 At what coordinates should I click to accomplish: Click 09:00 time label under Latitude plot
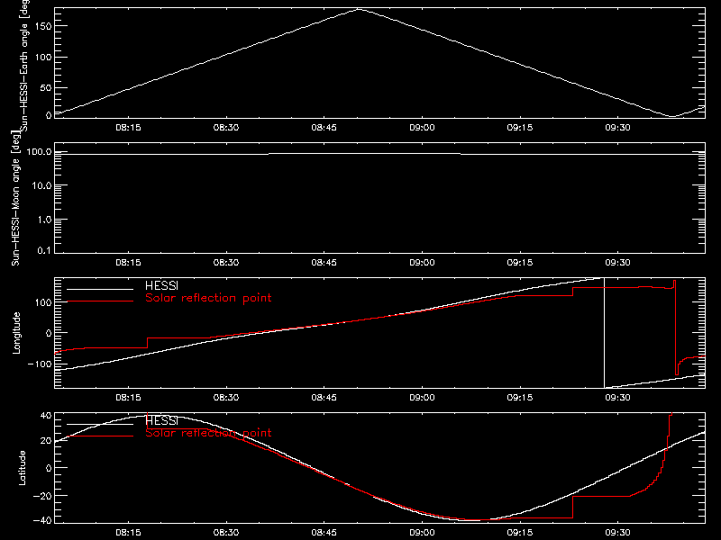click(x=422, y=532)
